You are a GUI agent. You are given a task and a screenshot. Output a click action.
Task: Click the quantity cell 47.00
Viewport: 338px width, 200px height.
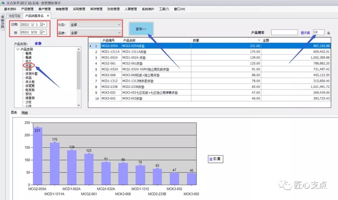point(226,93)
